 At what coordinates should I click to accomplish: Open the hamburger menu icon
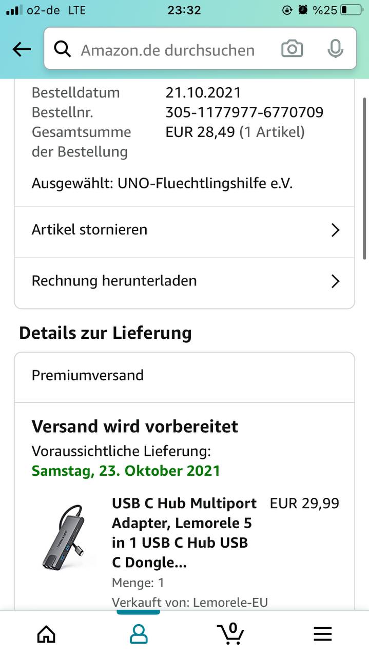(x=323, y=634)
